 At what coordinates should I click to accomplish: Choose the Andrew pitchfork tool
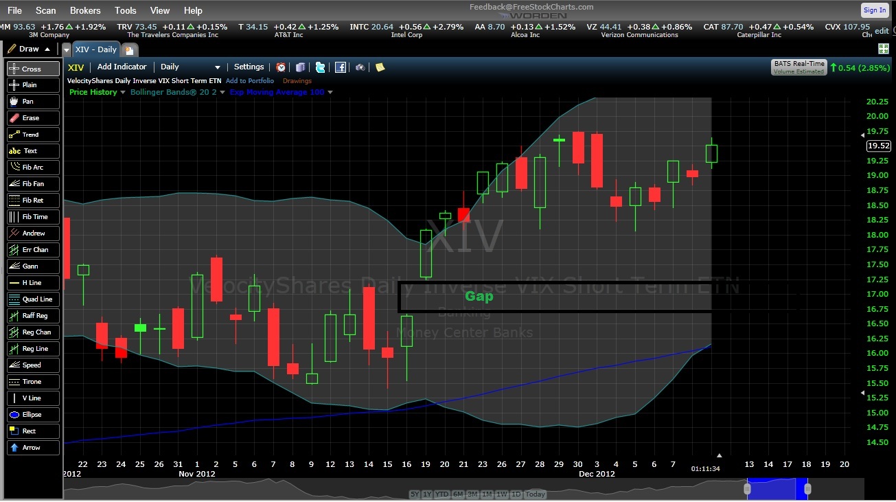coord(33,233)
